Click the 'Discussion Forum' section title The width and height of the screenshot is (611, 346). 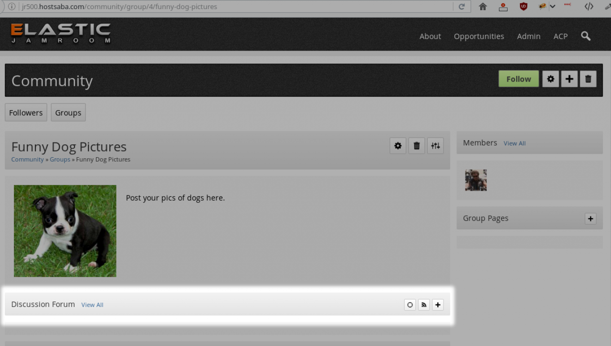[43, 304]
